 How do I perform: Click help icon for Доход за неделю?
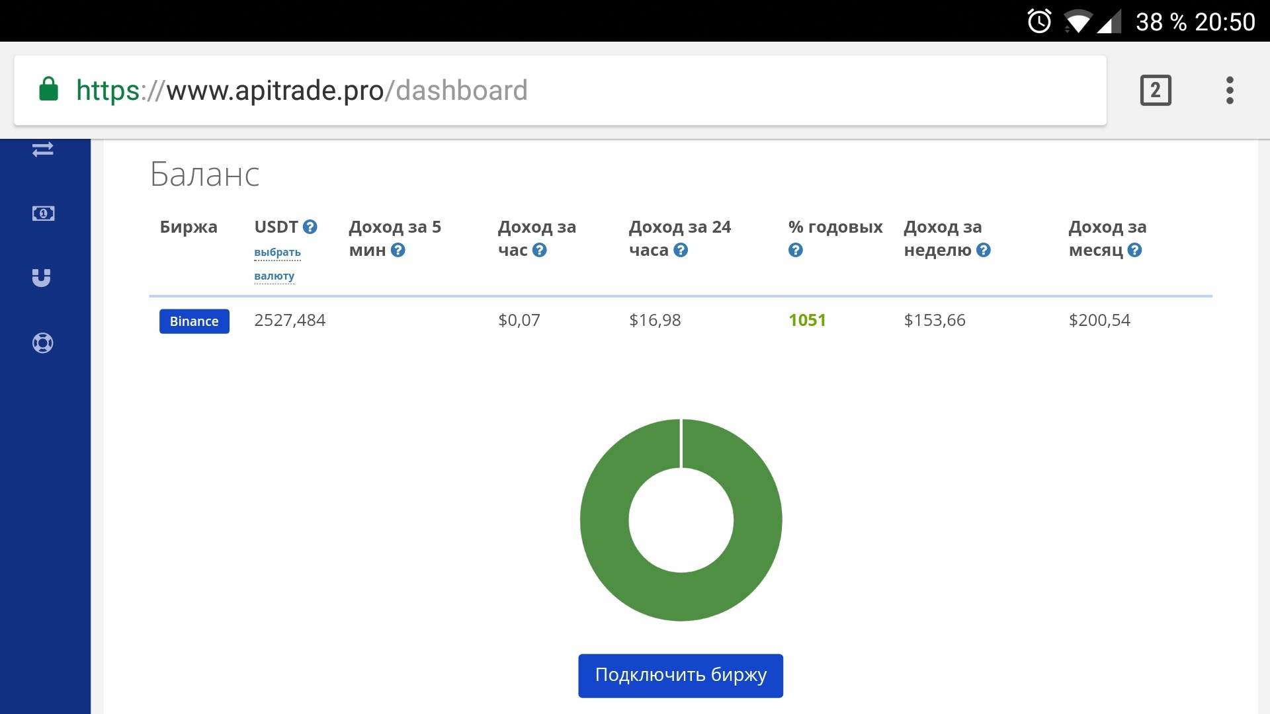tap(984, 251)
